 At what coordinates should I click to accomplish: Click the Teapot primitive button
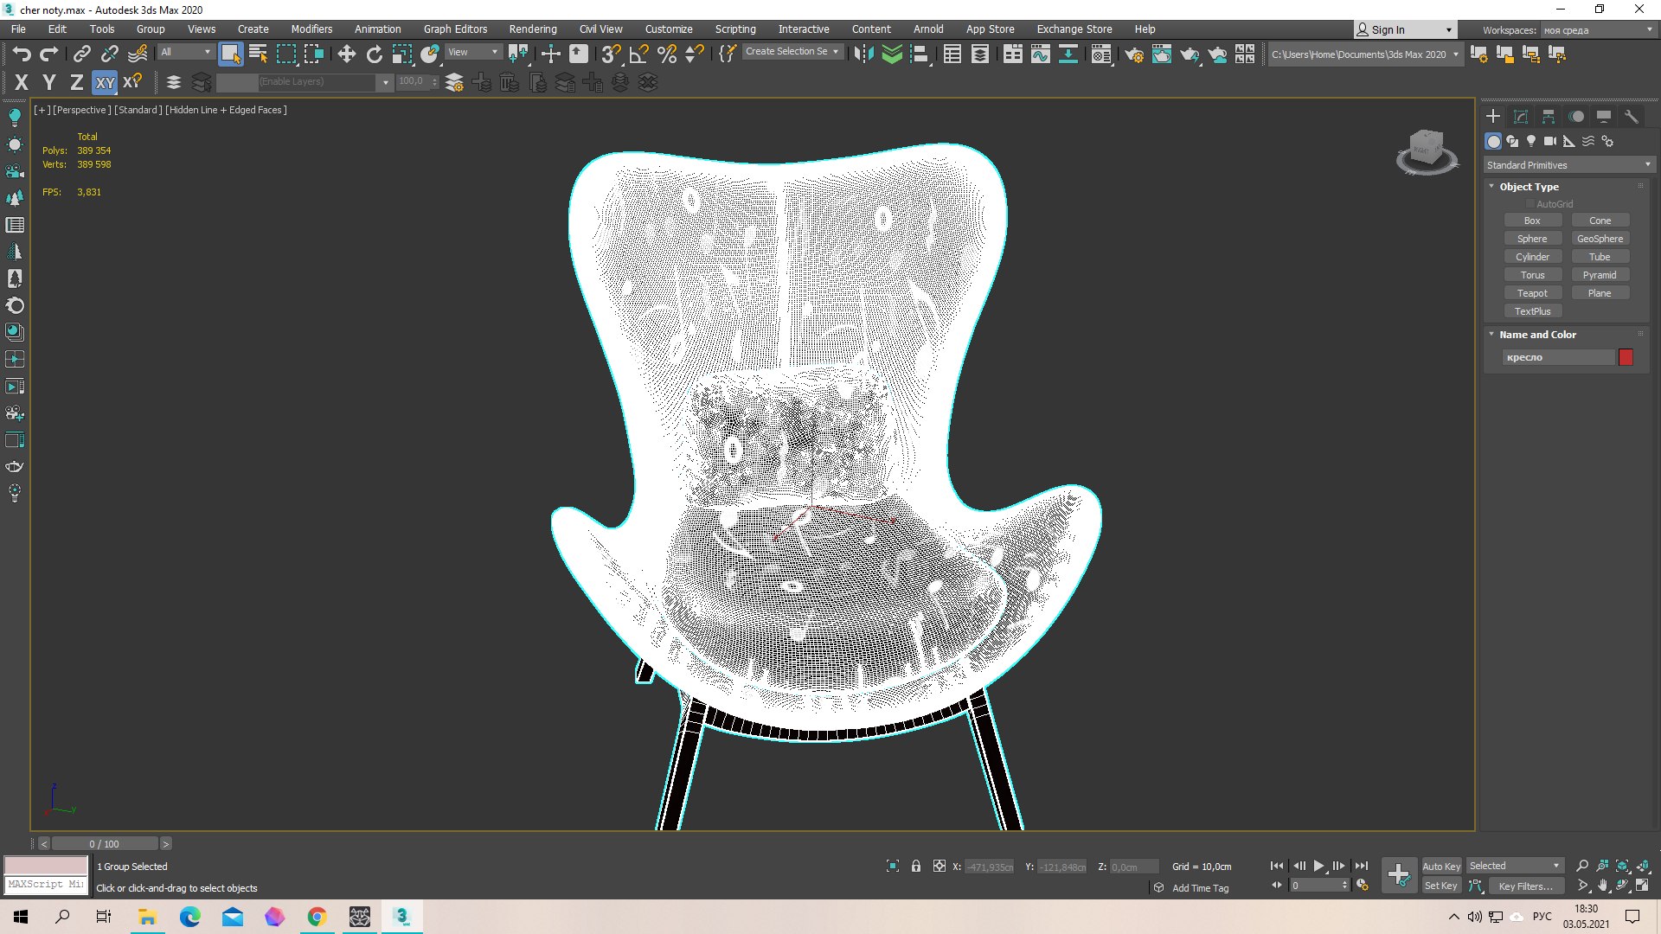point(1532,293)
